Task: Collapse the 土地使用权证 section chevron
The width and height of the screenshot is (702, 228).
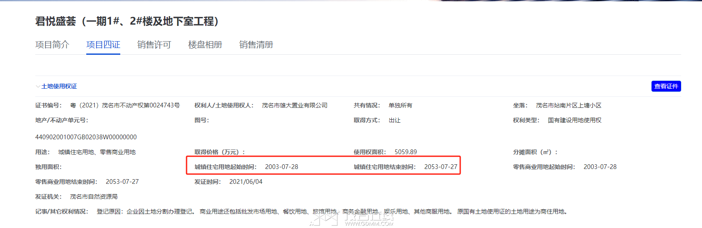Action: tap(38, 87)
